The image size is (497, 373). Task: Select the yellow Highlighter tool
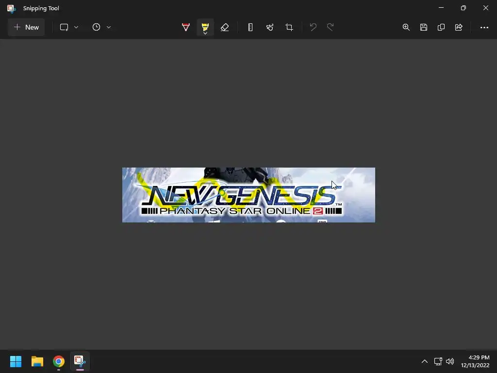[x=205, y=26]
